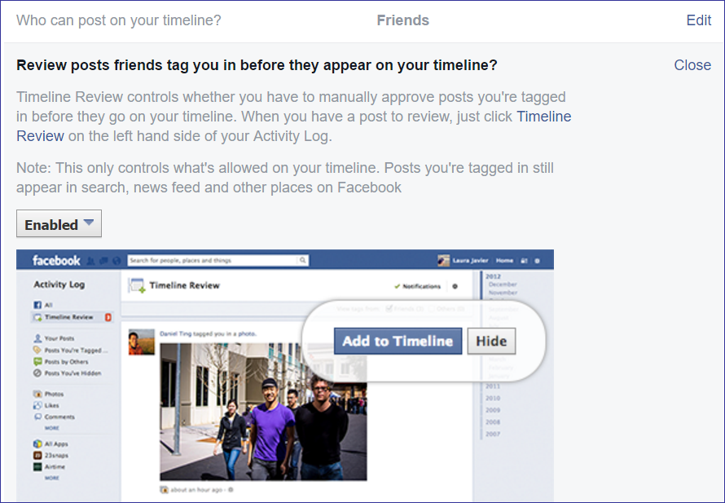725x503 pixels.
Task: Select Timeline Review in the Activity Log sidebar
Action: pos(68,317)
